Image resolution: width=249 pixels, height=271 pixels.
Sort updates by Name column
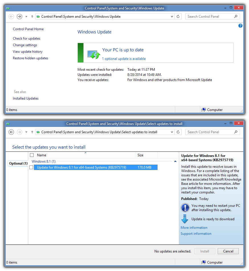[x=85, y=155]
